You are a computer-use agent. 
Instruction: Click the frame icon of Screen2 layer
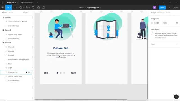click(3, 30)
